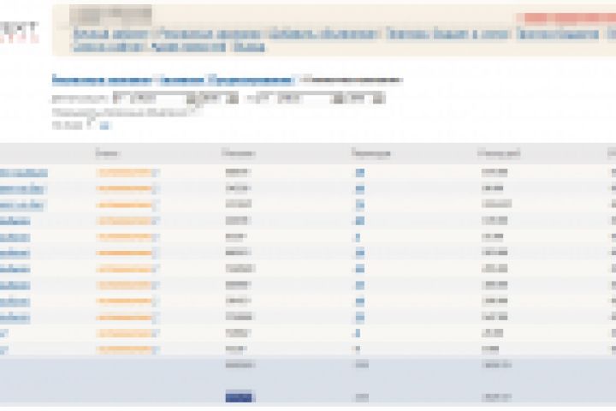The height and width of the screenshot is (411, 616).
Task: Click the small blue icon below the date fields
Action: click(x=104, y=126)
